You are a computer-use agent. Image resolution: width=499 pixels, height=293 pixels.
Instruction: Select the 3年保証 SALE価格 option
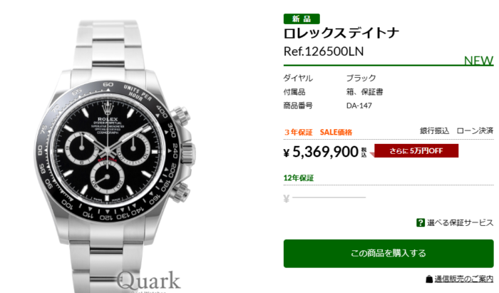point(318,133)
